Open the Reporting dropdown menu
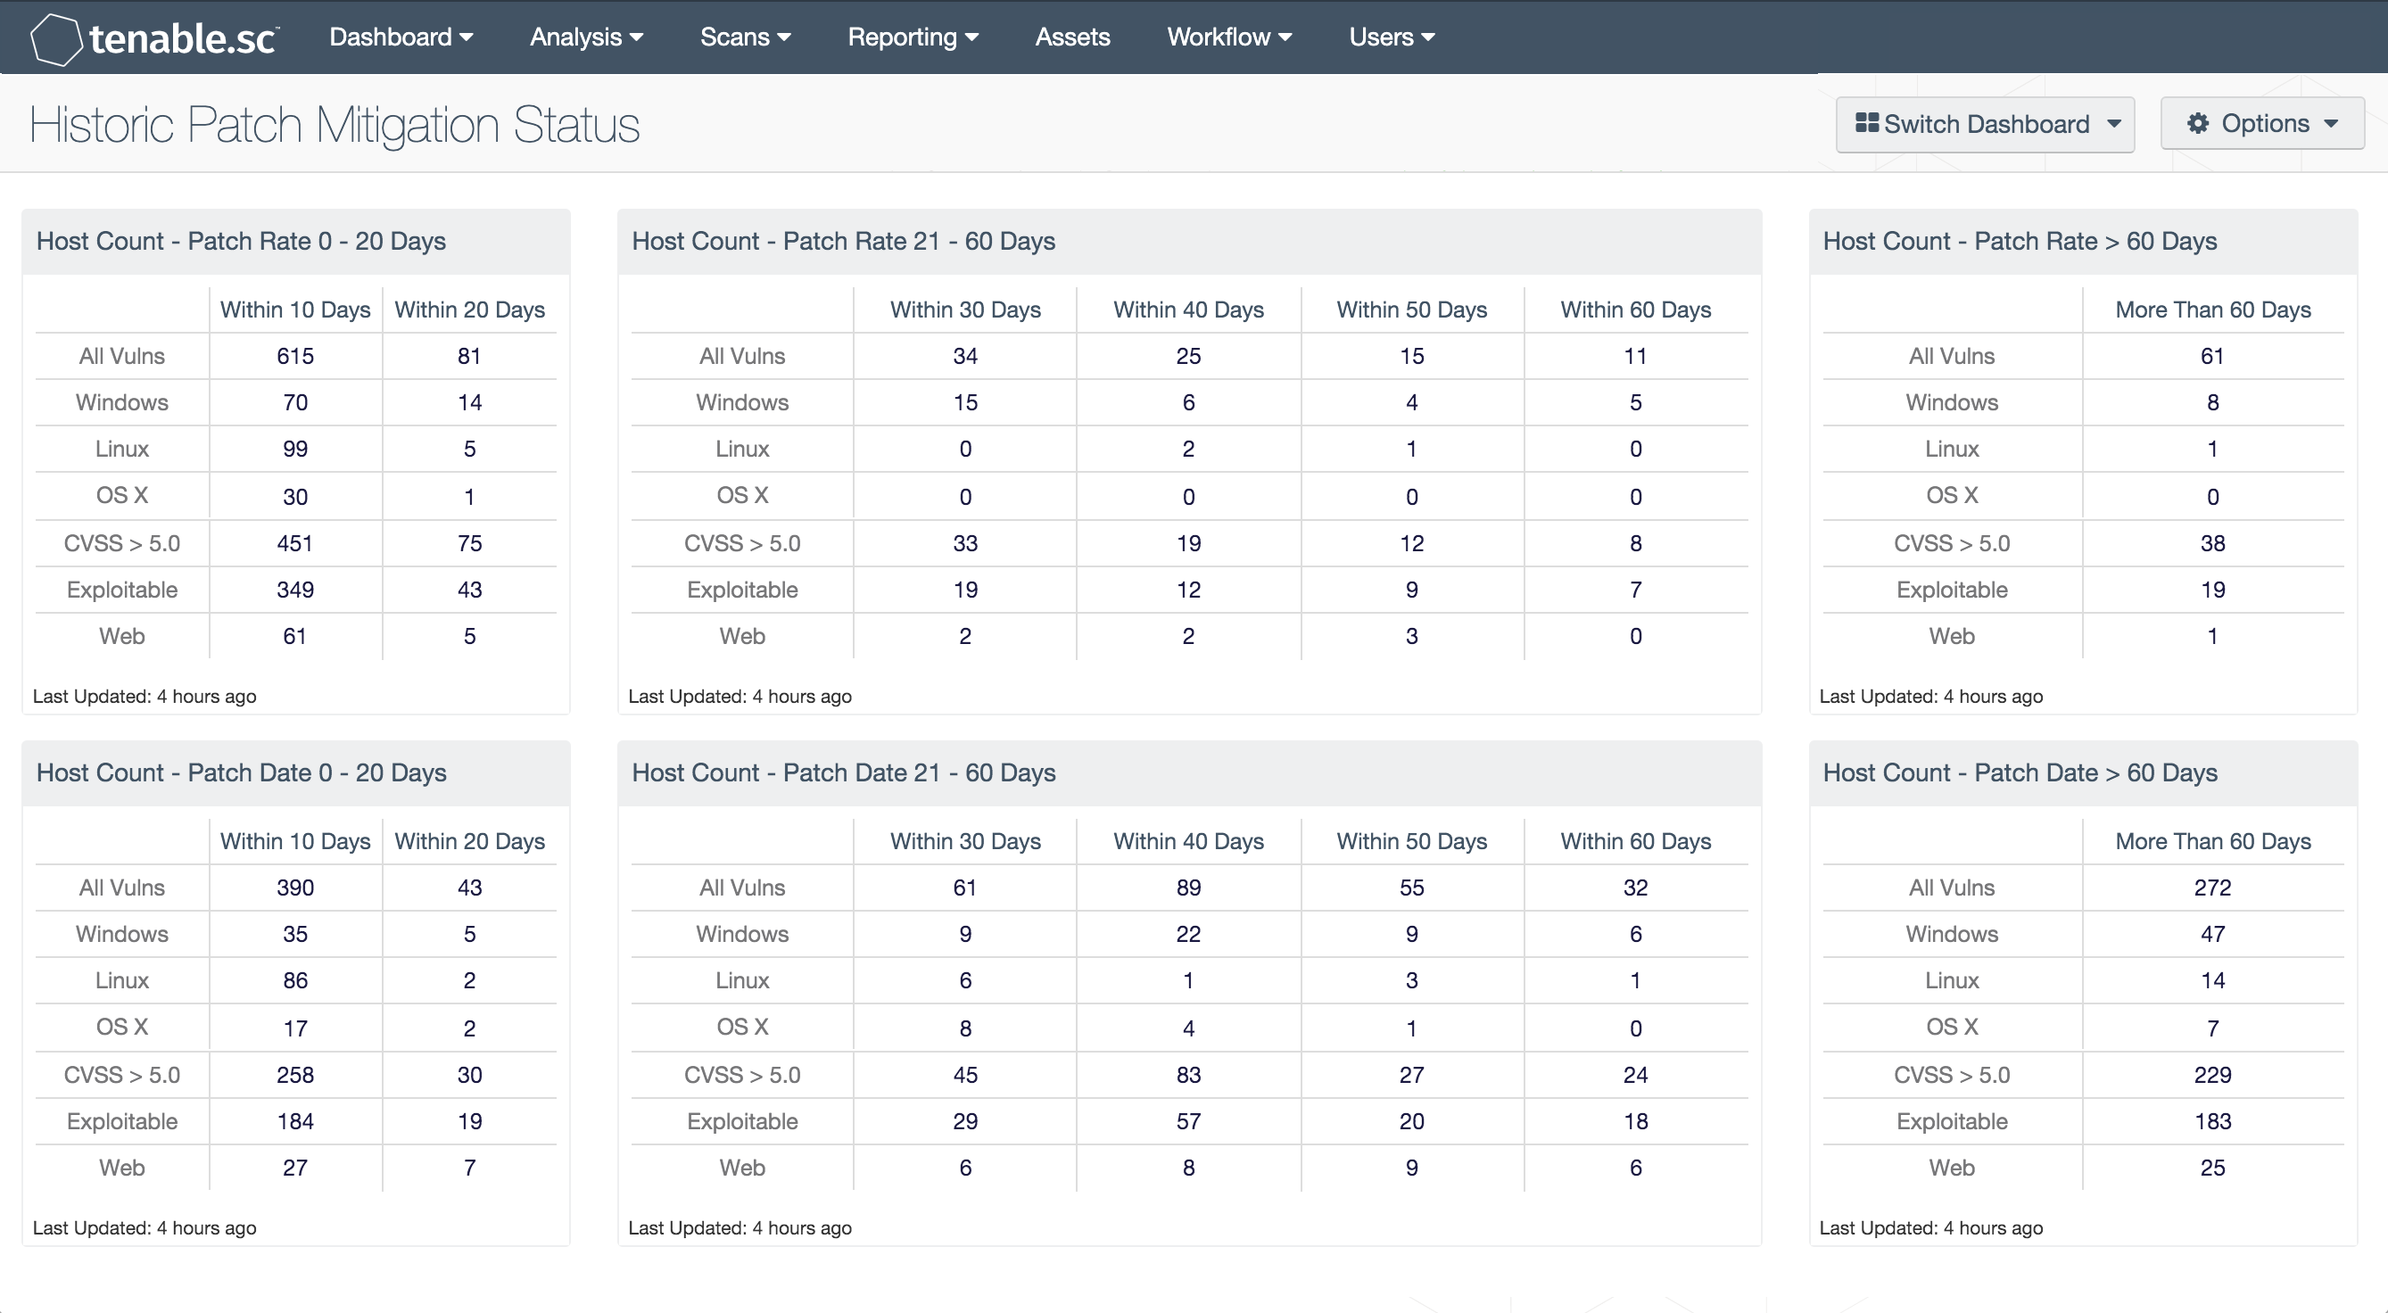 point(910,36)
